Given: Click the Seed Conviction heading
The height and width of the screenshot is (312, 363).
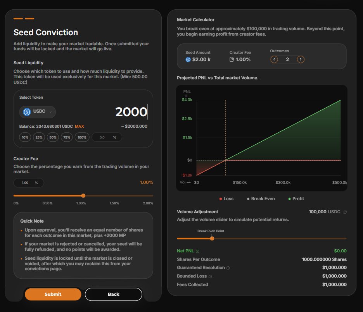Looking at the screenshot, I should pos(46,33).
